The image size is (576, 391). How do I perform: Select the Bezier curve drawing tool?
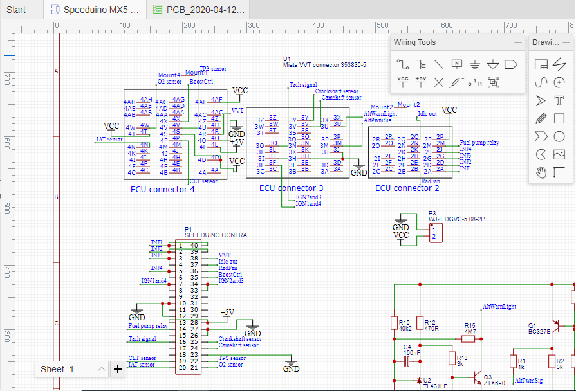point(541,82)
